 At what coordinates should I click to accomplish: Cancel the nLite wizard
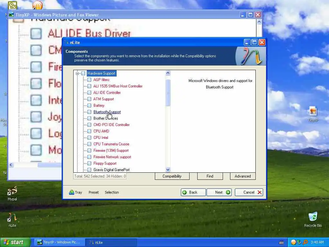point(249,192)
